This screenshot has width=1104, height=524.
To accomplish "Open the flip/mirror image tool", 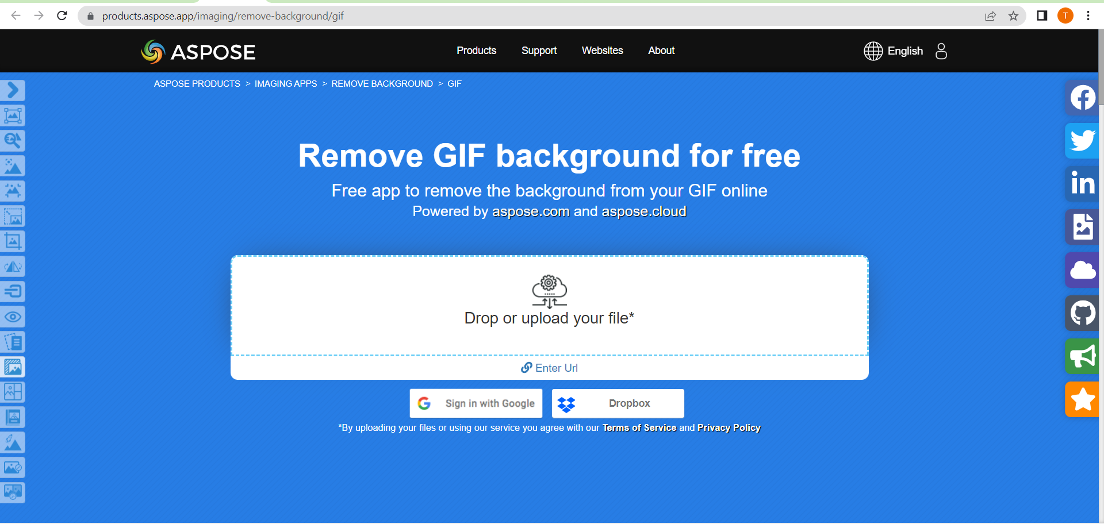I will [x=13, y=267].
